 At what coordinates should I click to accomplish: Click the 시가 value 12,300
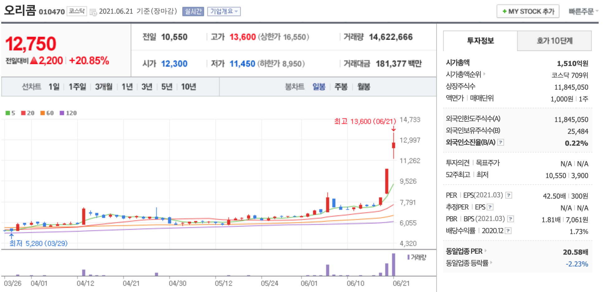pyautogui.click(x=174, y=64)
